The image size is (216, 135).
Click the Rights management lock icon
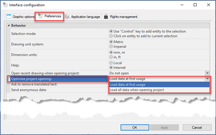(x=106, y=16)
